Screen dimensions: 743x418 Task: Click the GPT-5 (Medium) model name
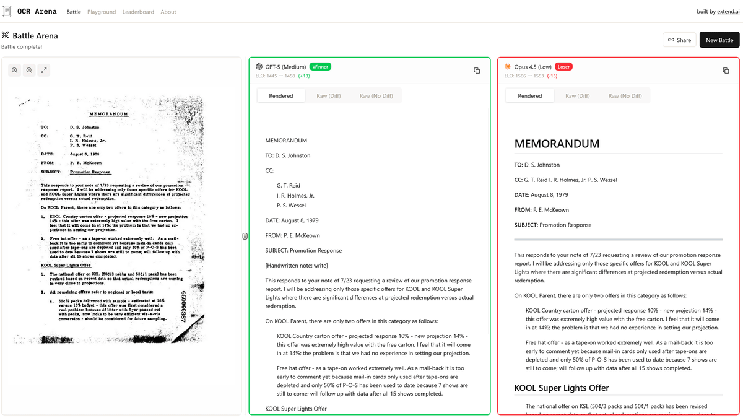tap(285, 66)
